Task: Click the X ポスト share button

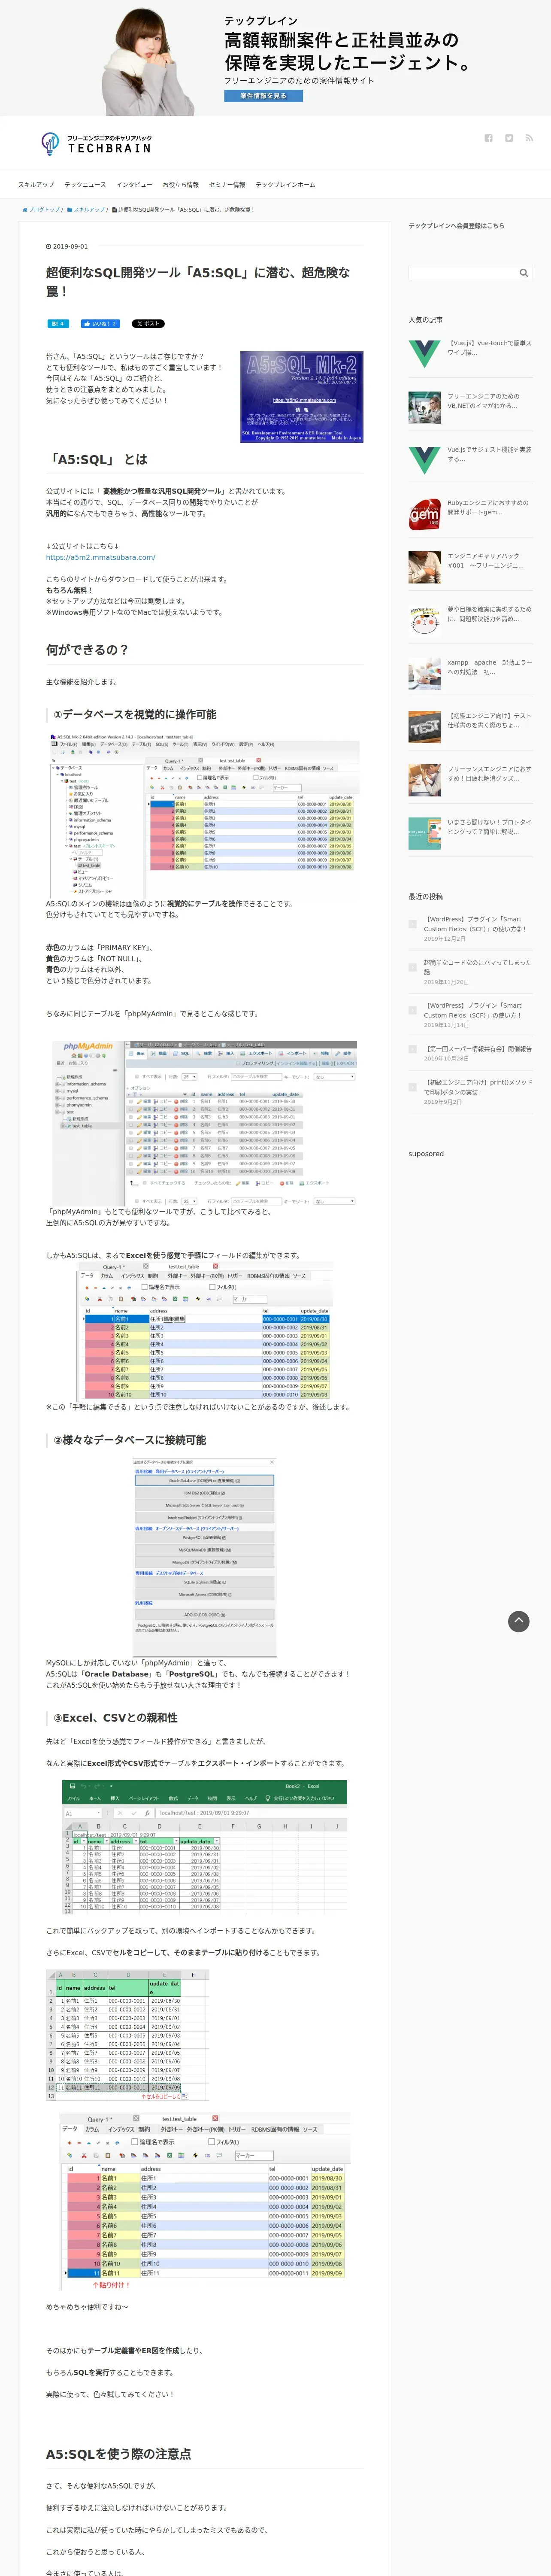Action: tap(148, 324)
